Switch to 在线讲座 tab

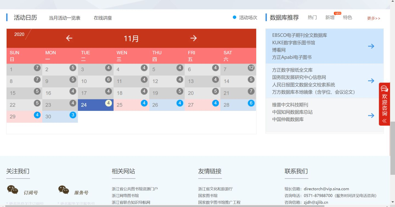pos(103,18)
